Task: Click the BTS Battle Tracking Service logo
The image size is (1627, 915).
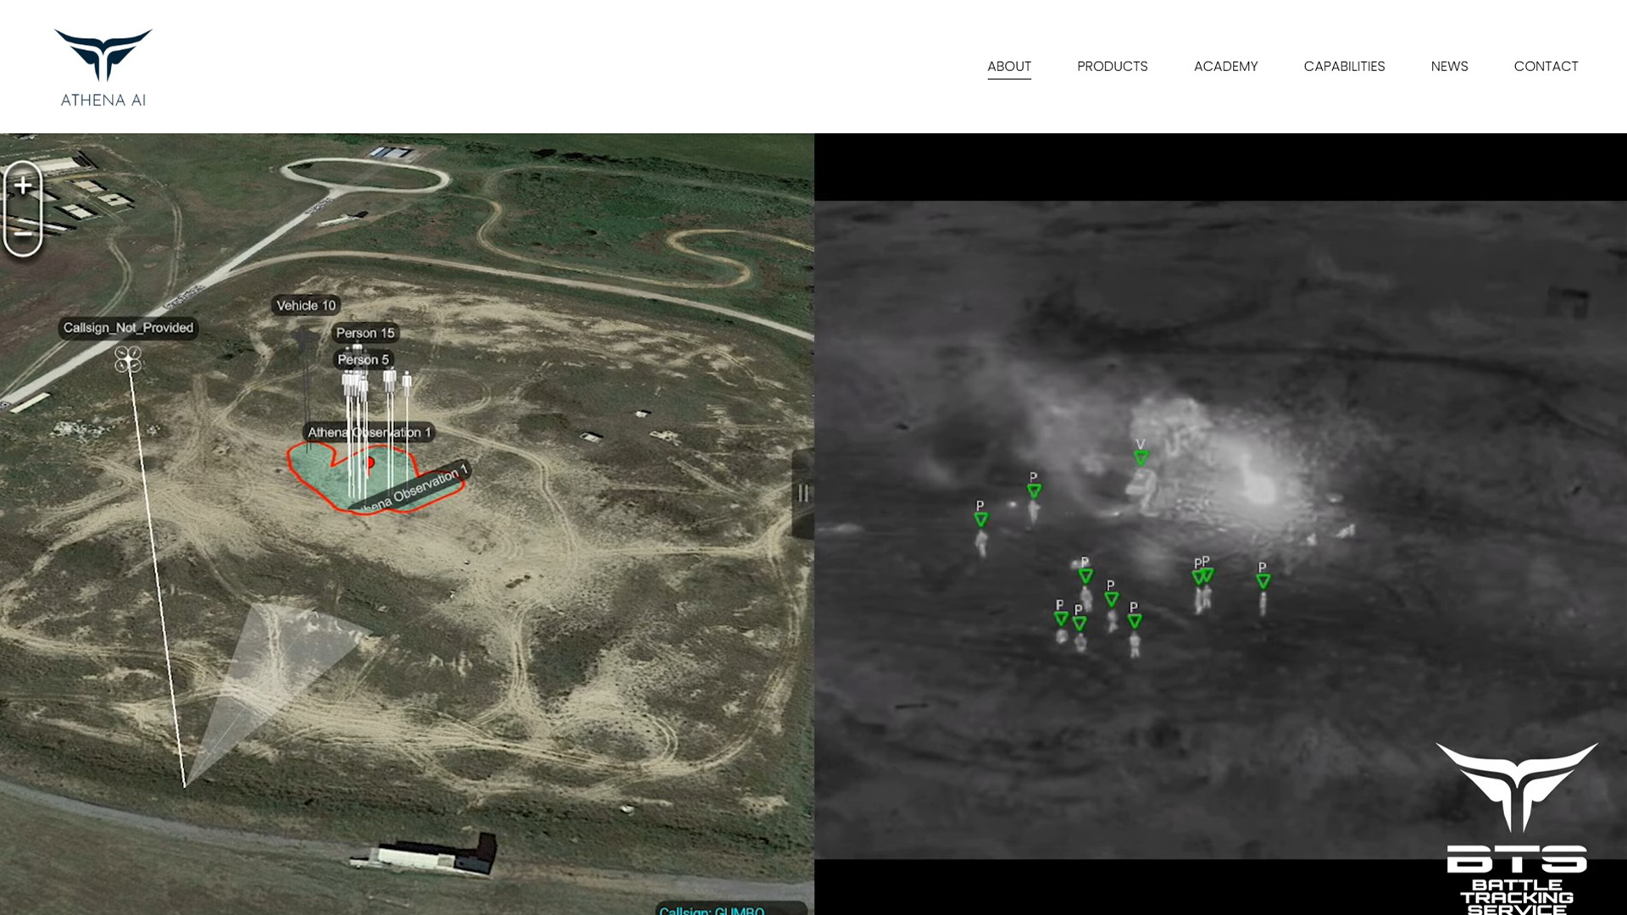Action: point(1517,829)
